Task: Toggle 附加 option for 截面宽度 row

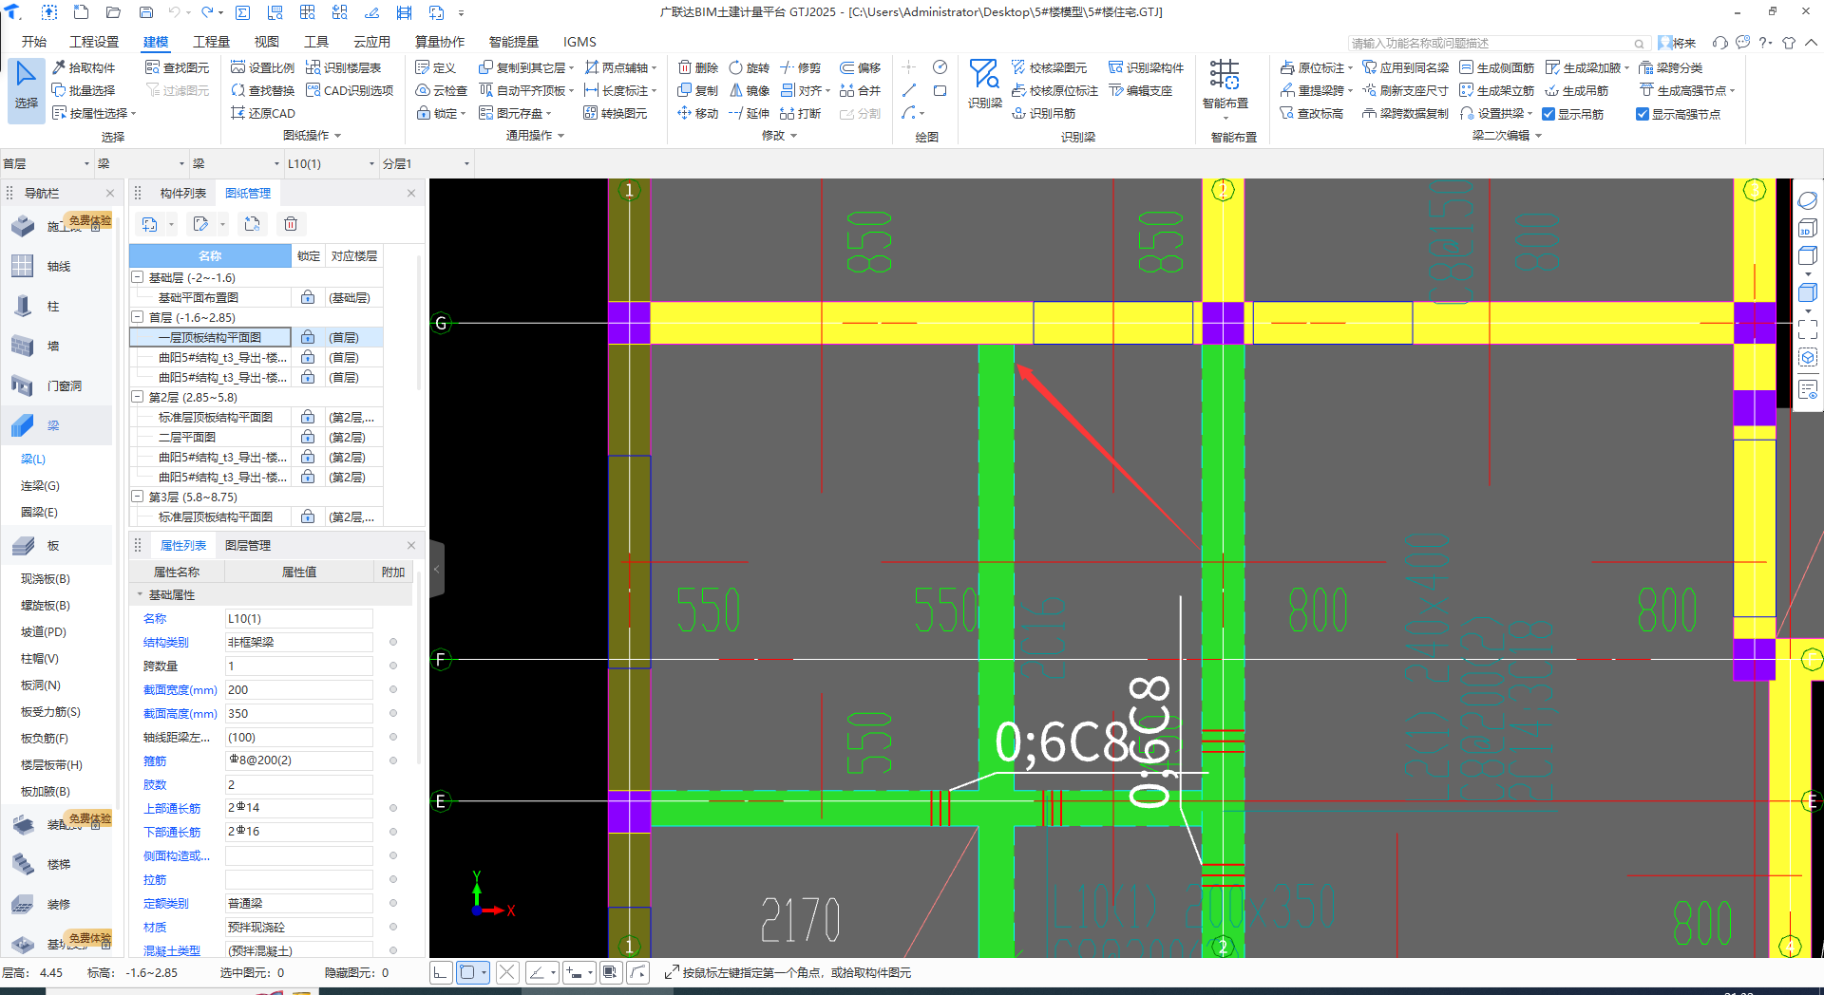Action: pos(393,689)
